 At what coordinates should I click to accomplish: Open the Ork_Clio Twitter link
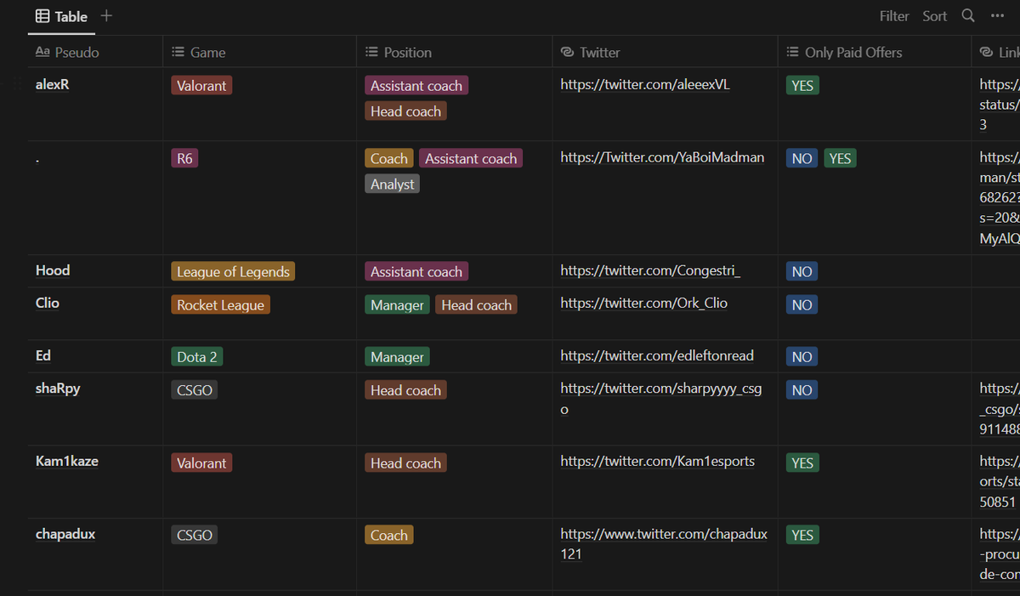click(643, 304)
